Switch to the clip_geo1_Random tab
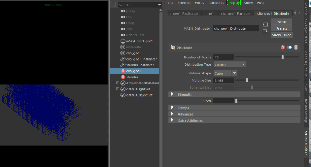The width and height of the screenshot is (311, 167). coord(235,14)
